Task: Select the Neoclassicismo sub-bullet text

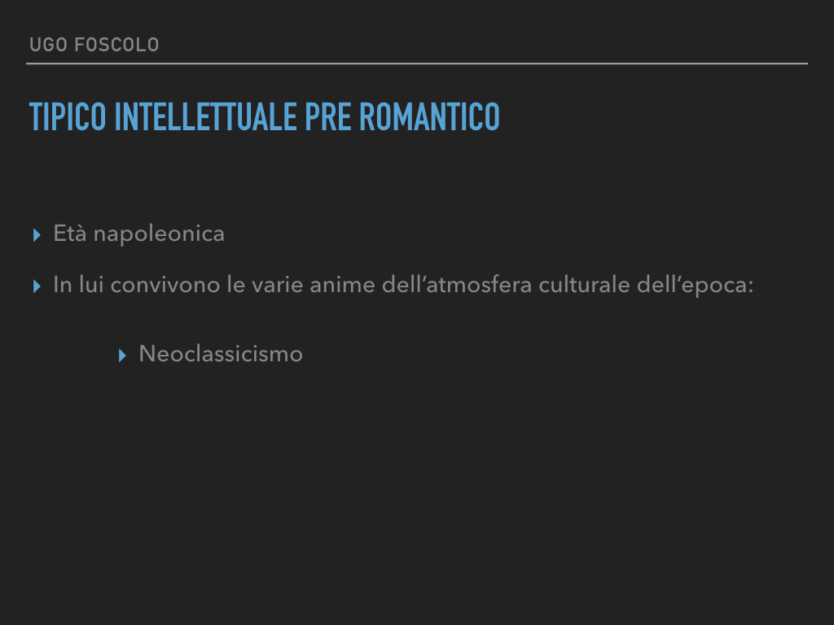Action: [x=221, y=354]
